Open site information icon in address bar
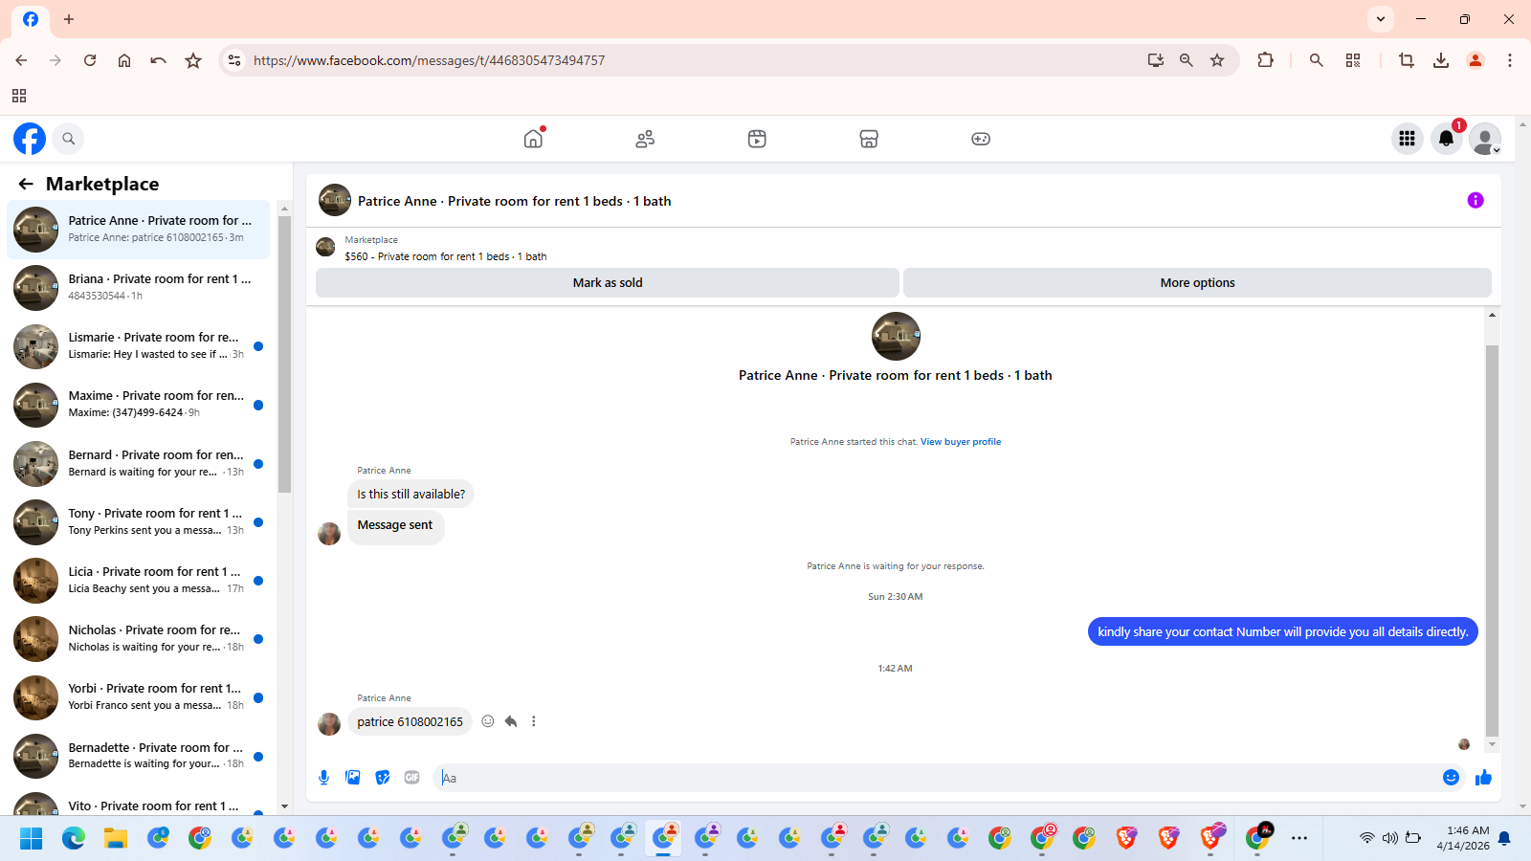The width and height of the screenshot is (1531, 861). tap(234, 60)
